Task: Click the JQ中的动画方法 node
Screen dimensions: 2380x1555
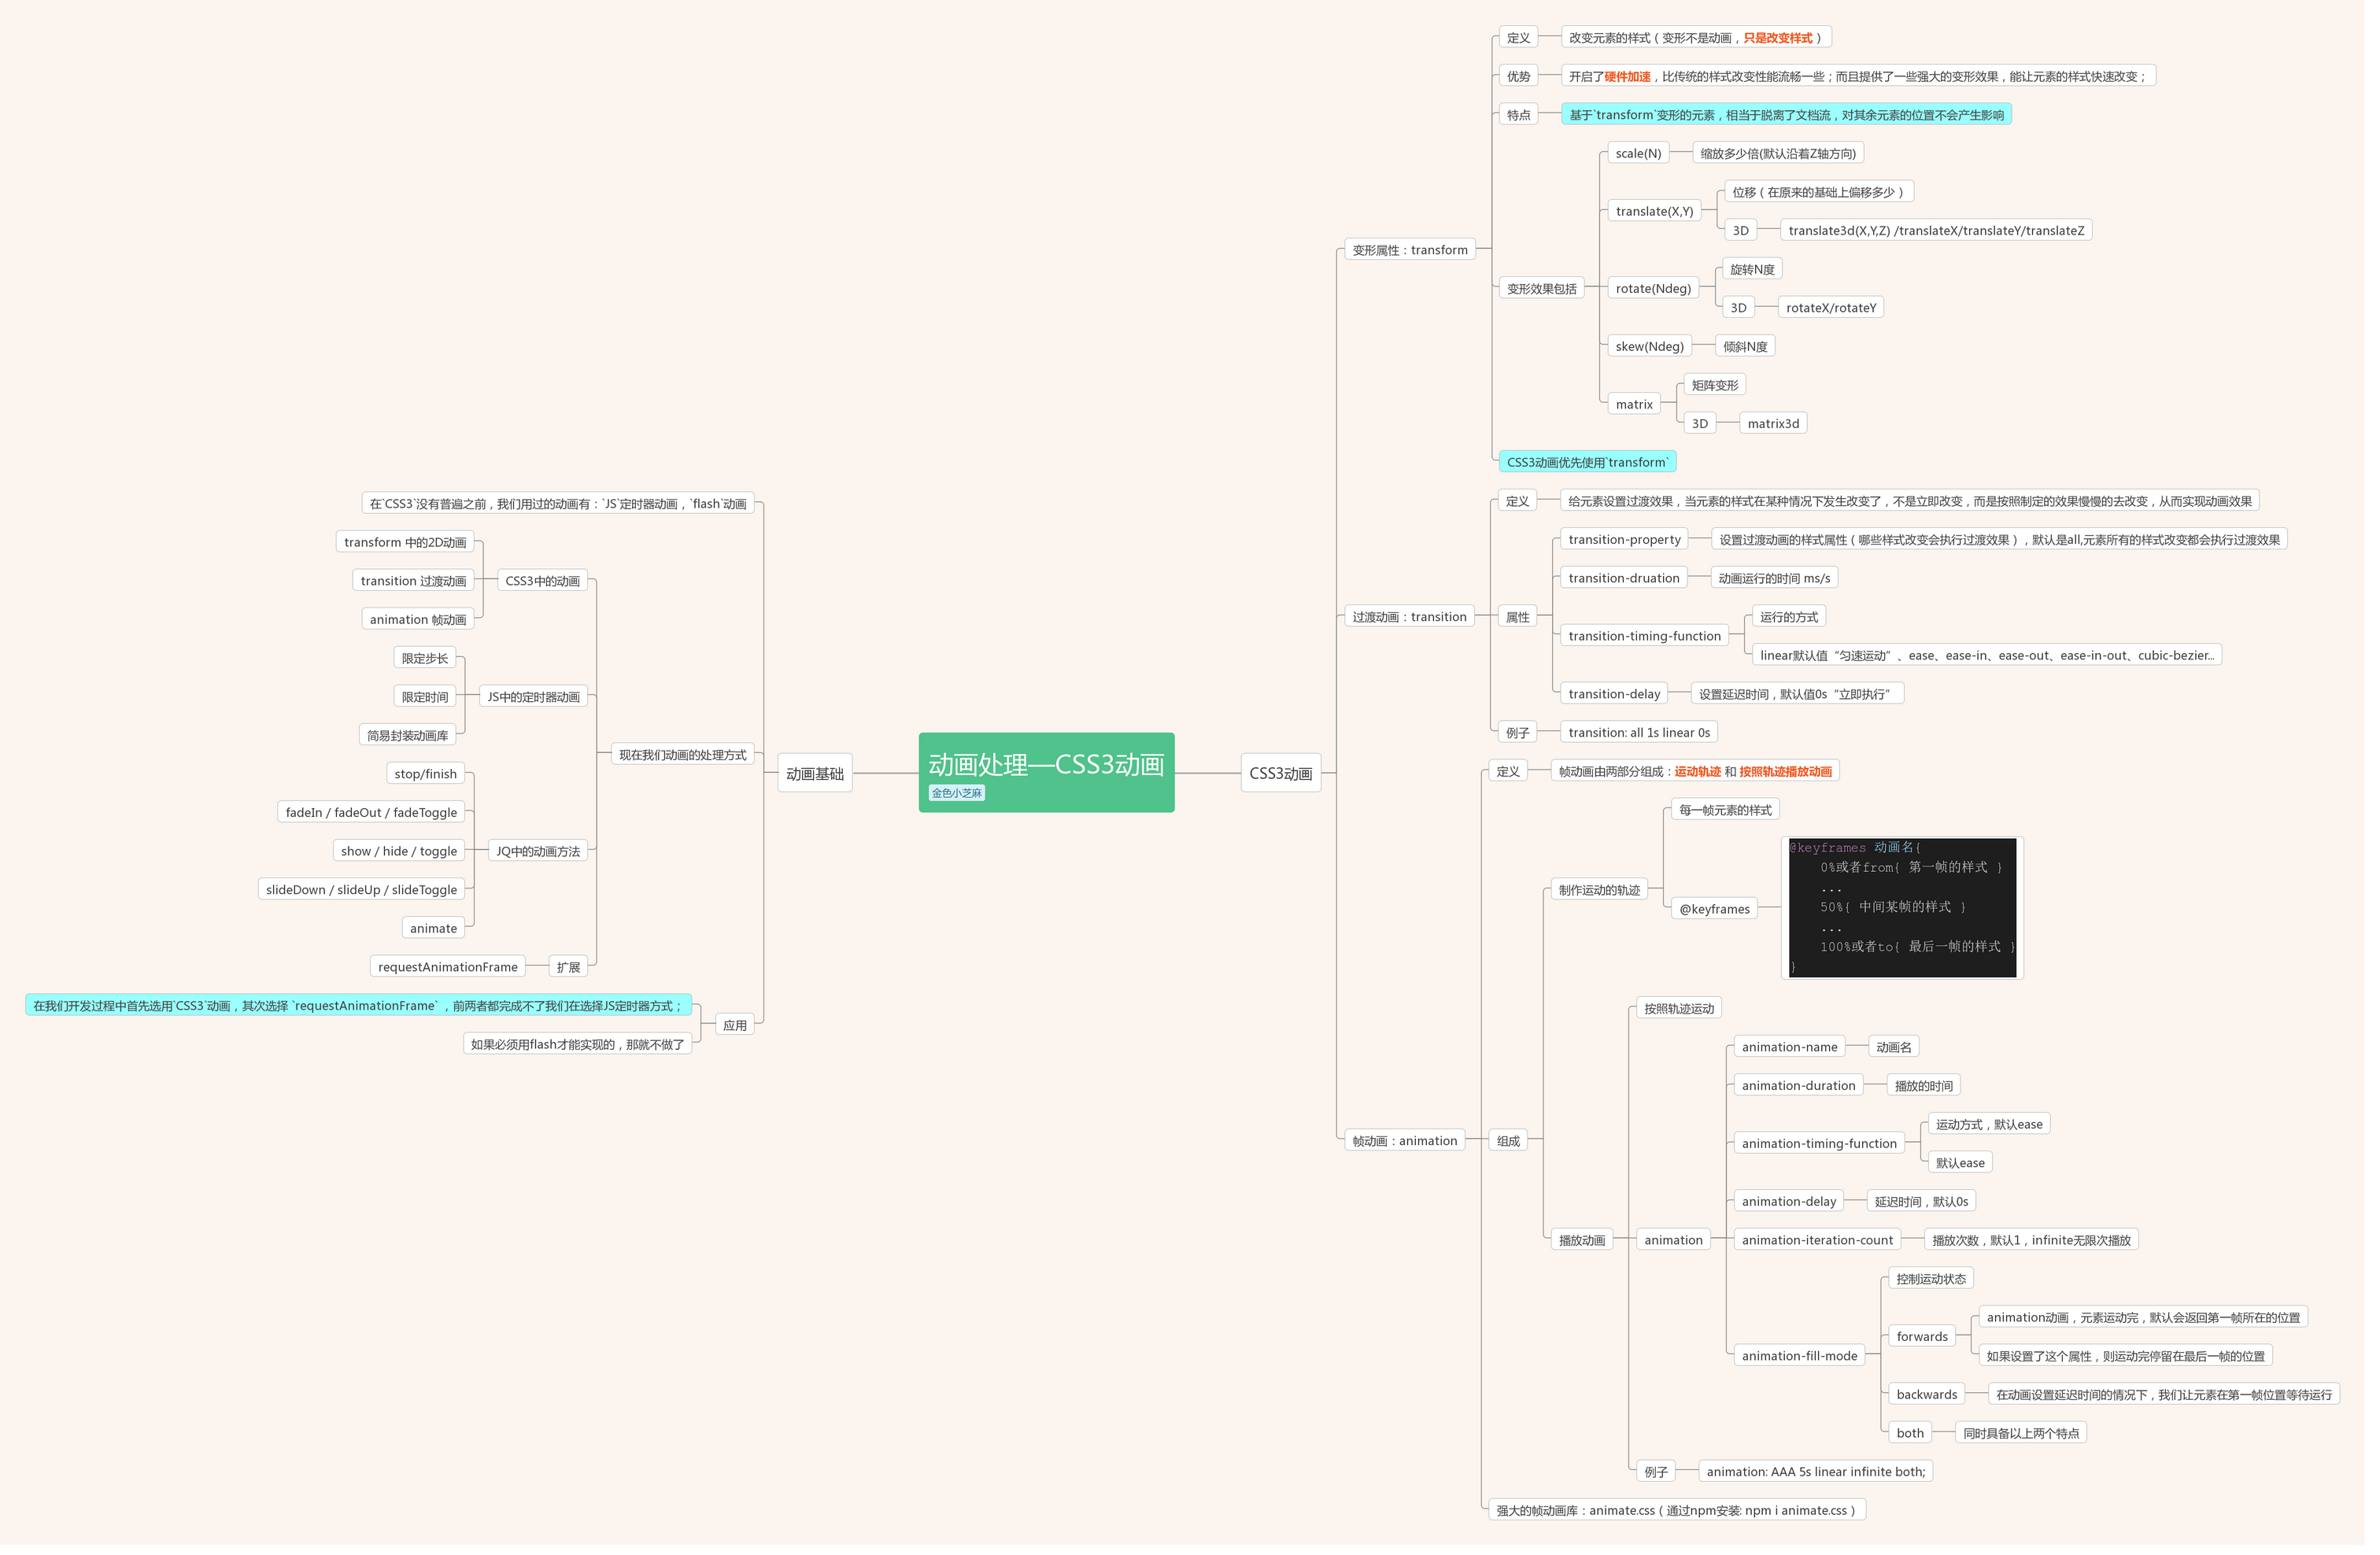Action: pyautogui.click(x=537, y=851)
